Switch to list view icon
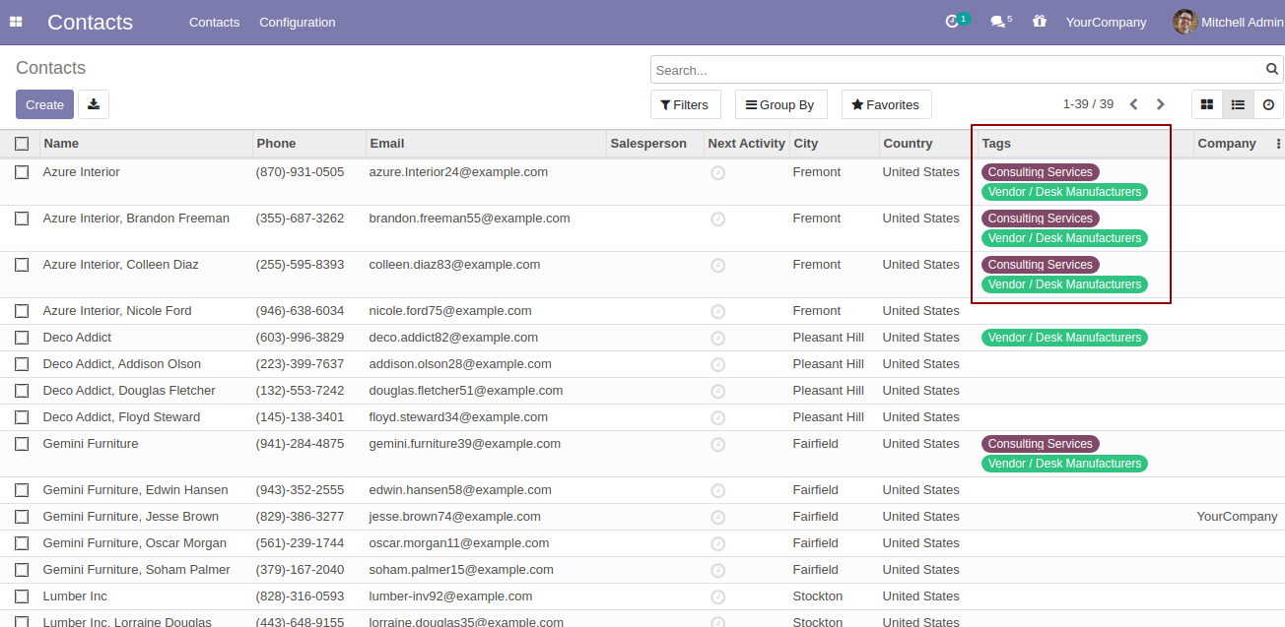Viewport: 1285px width, 627px height. pyautogui.click(x=1238, y=104)
